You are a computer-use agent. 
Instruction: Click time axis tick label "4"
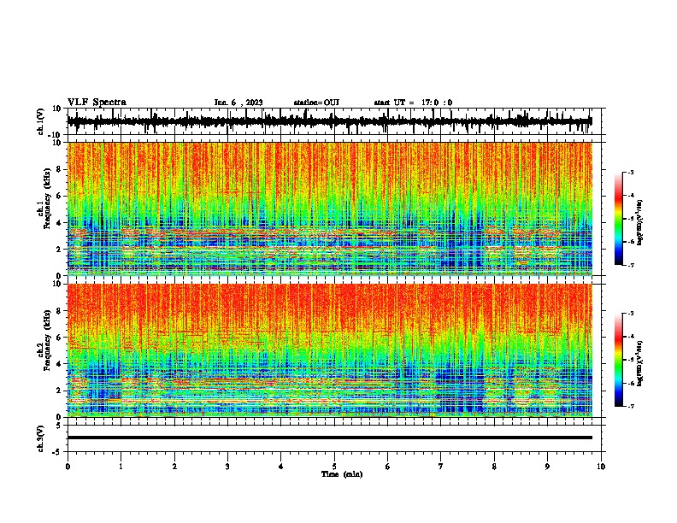click(x=281, y=467)
